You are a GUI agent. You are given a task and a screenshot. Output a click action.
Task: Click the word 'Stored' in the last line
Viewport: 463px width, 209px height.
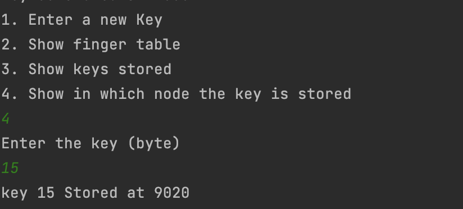coord(91,193)
